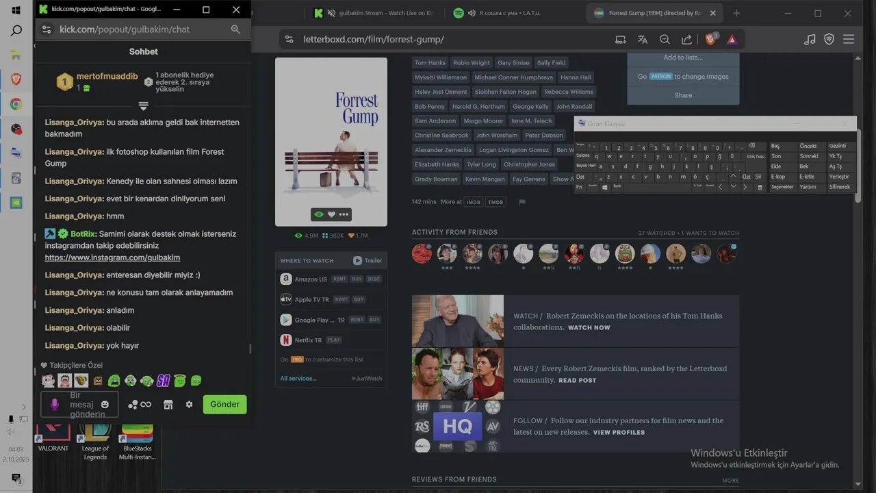Open the emoji picker in chat input
876x493 pixels.
coord(105,405)
